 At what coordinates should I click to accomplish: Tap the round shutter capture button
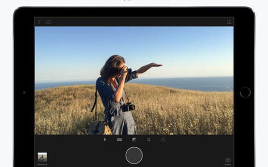[134, 155]
